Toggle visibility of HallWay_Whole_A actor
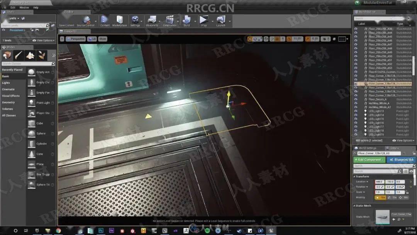 coord(356,103)
